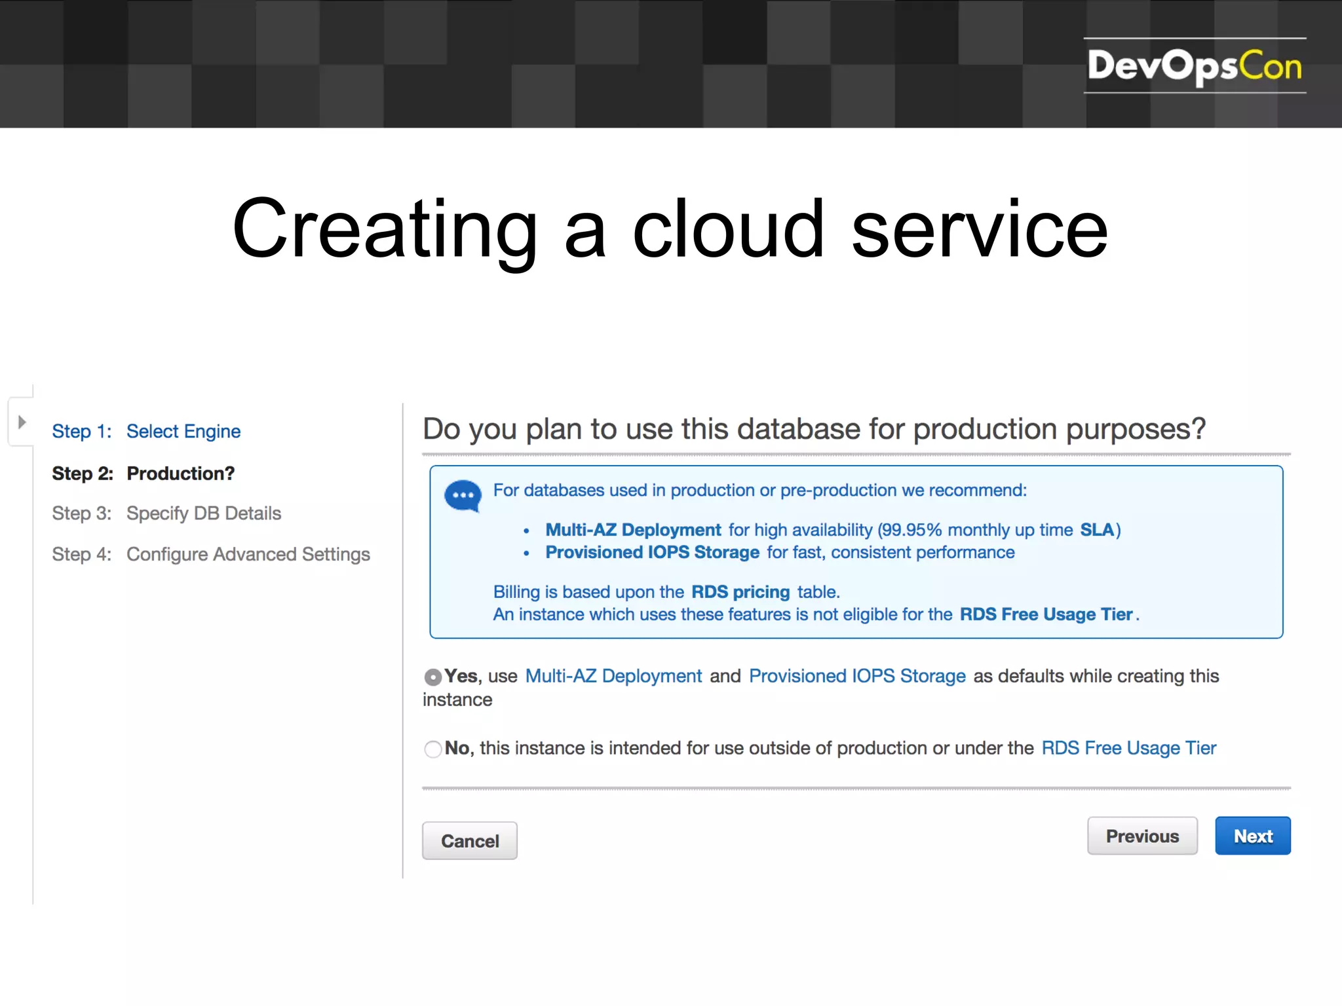Open Provisioned IOPS Storage link in Yes option
This screenshot has height=1006, width=1342.
tap(857, 676)
